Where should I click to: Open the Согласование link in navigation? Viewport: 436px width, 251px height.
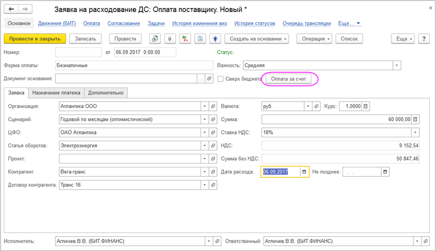pos(123,23)
